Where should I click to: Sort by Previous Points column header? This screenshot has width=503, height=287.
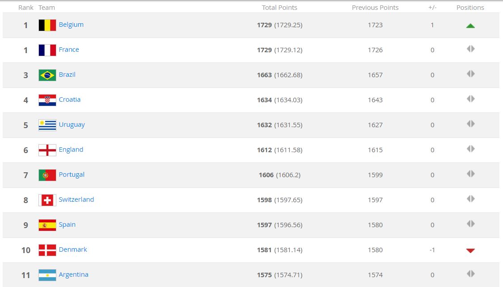click(375, 8)
